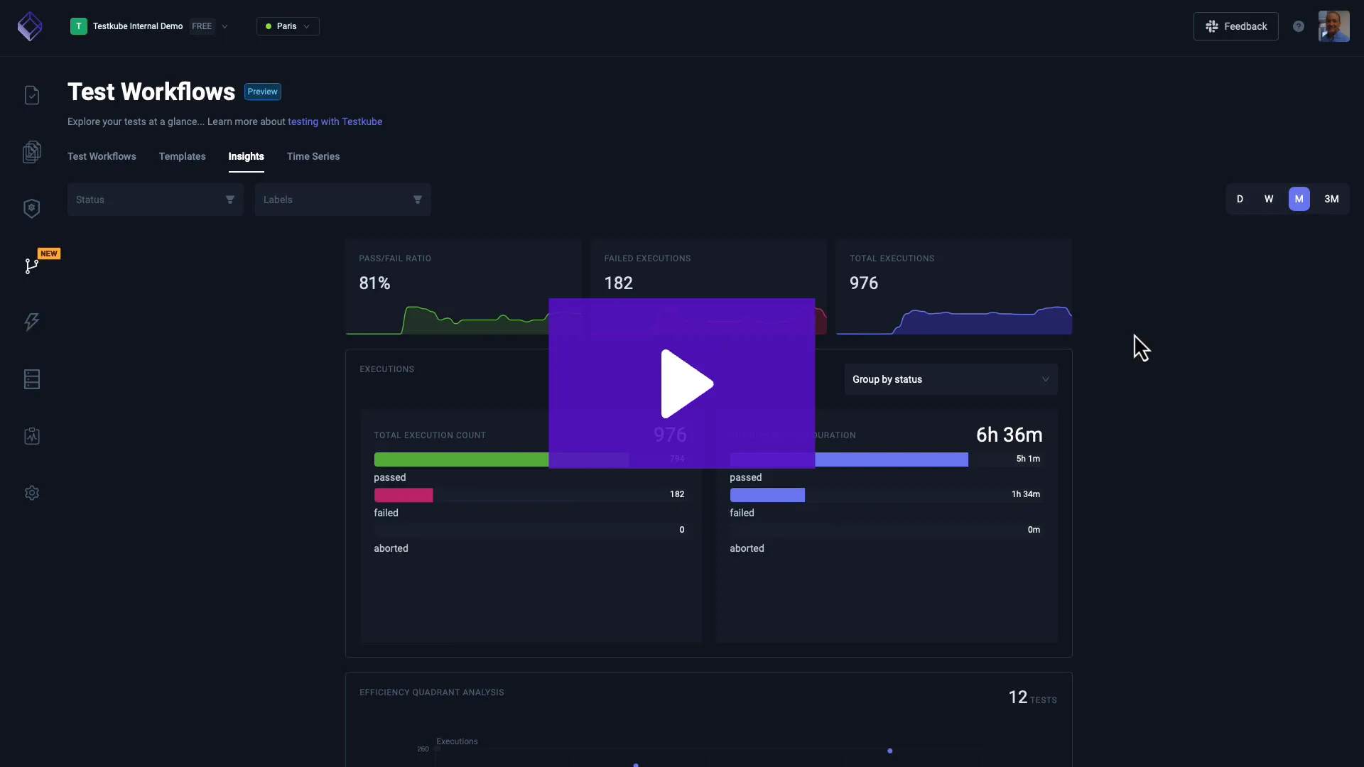Open the Triggers lightning bolt icon
This screenshot has height=767, width=1364.
point(32,322)
